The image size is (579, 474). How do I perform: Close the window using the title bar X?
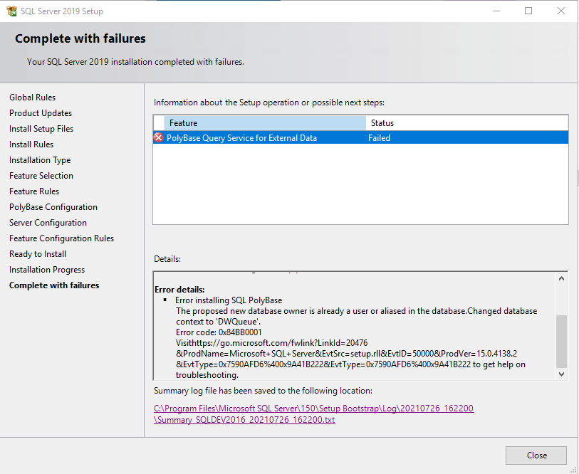[x=561, y=11]
